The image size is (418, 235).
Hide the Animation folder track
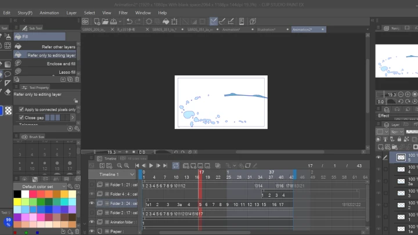92,222
